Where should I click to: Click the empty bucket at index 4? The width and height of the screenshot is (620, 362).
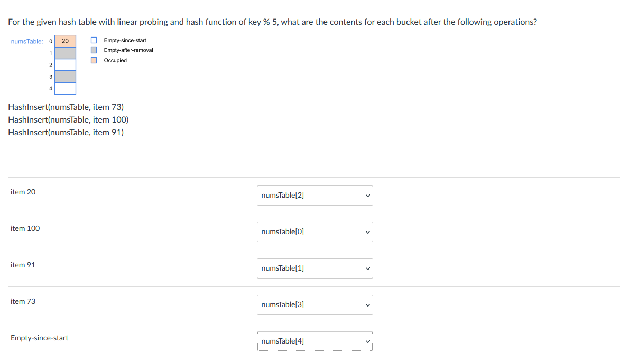click(x=65, y=89)
